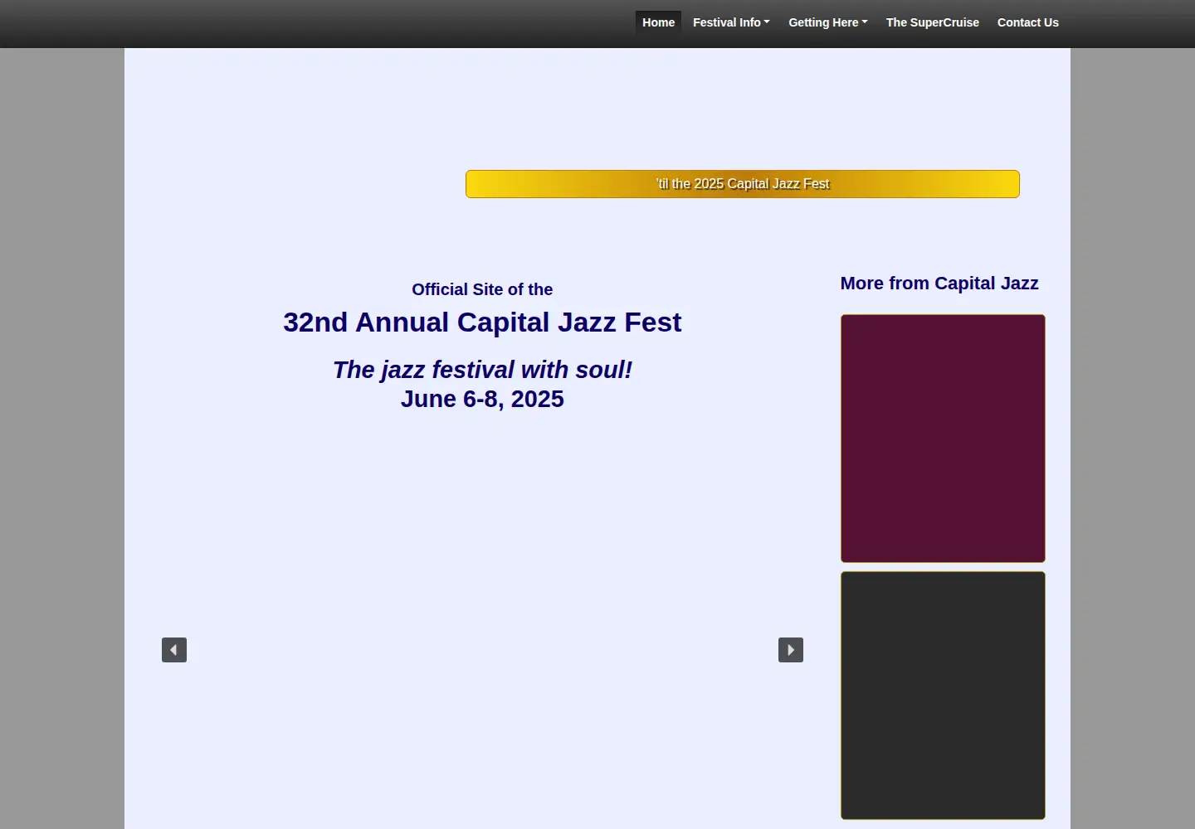
Task: Click the 32nd Annual Capital Jazz Fest heading
Action: 482,322
